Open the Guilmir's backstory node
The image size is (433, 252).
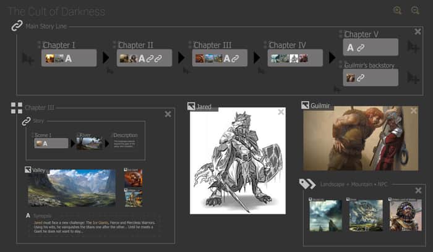[x=371, y=77]
